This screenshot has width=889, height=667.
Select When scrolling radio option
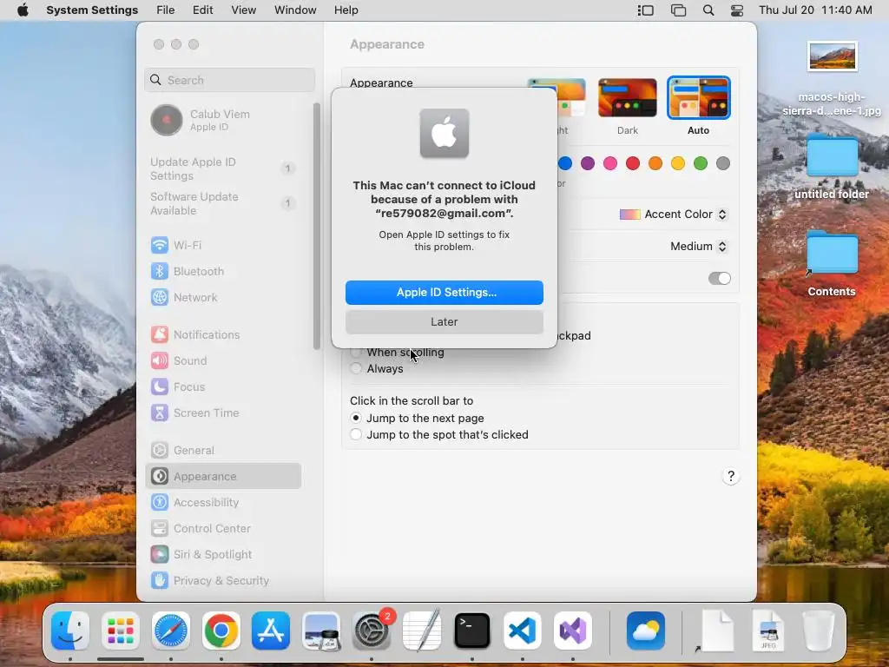pos(355,353)
